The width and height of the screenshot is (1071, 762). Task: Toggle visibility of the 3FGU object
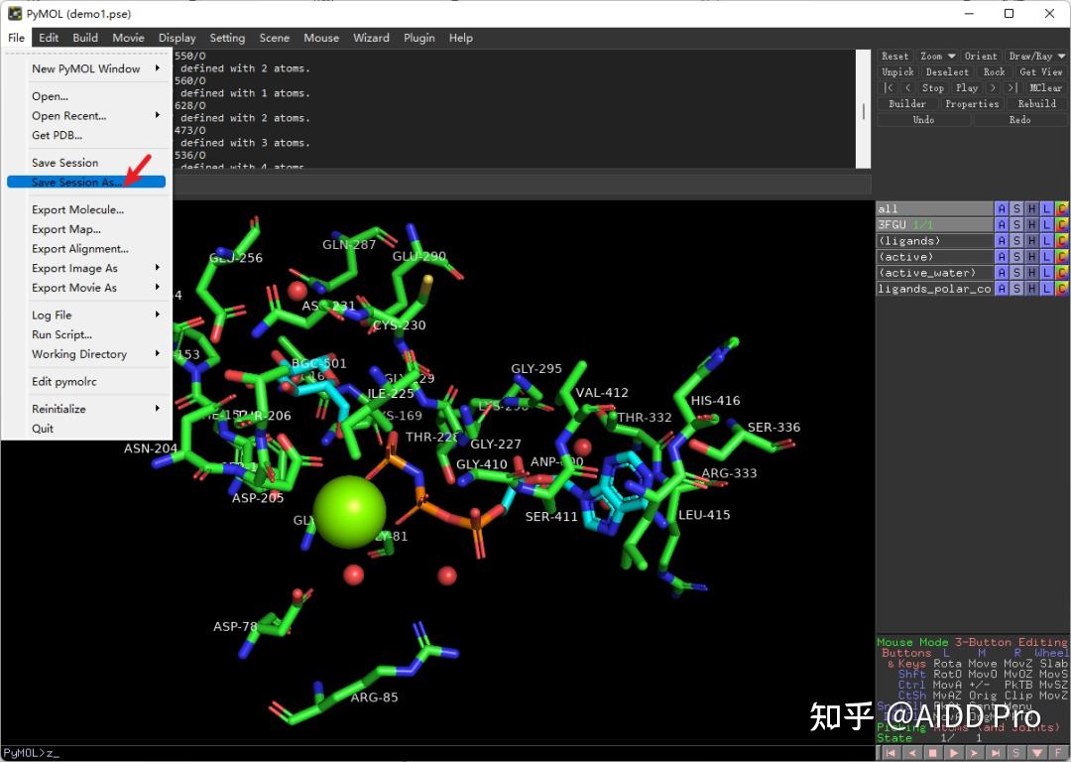coord(932,225)
